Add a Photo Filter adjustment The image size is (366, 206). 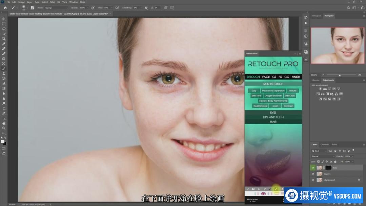click(x=332, y=94)
